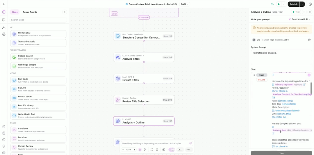Image resolution: width=314 pixels, height=155 pixels.
Task: Click the cloud save status icon
Action: 272,4
